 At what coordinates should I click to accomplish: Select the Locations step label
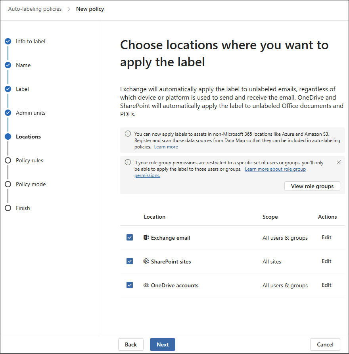coord(28,137)
